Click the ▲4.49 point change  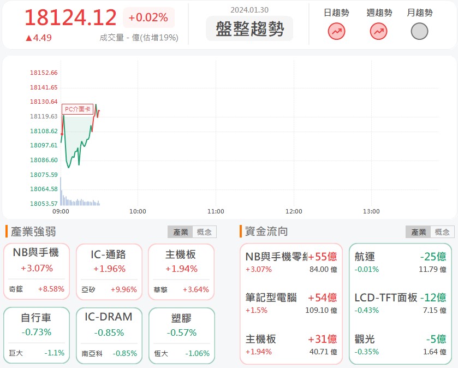coord(38,38)
